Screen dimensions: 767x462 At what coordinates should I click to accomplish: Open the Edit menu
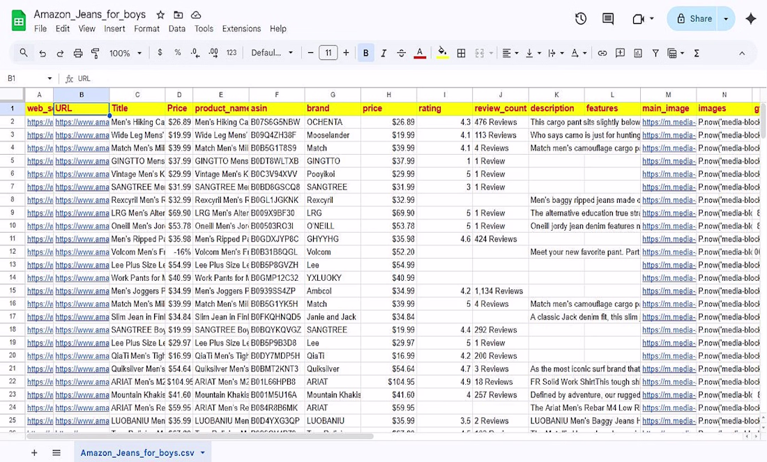(x=63, y=29)
